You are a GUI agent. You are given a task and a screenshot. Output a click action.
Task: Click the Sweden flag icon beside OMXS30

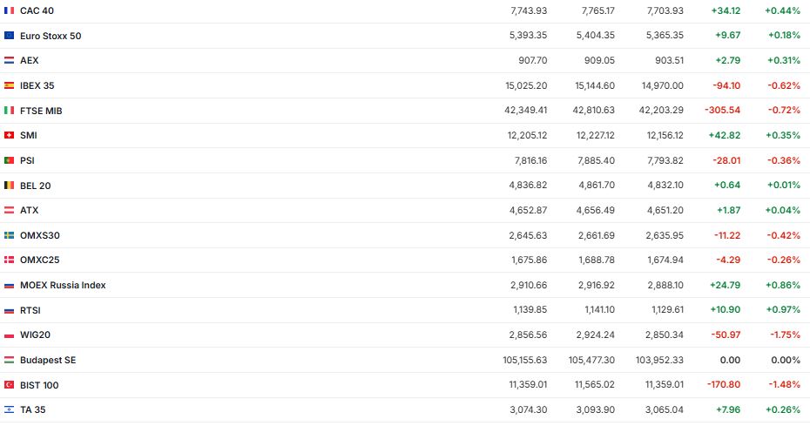pyautogui.click(x=9, y=235)
